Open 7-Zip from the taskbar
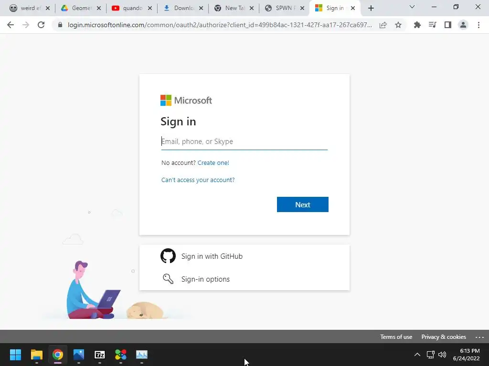The width and height of the screenshot is (489, 366). 100,355
